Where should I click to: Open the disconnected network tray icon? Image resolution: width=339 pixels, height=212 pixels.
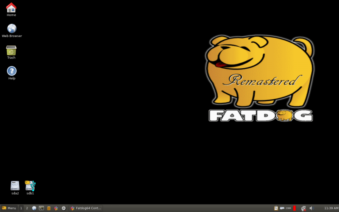[x=303, y=208]
